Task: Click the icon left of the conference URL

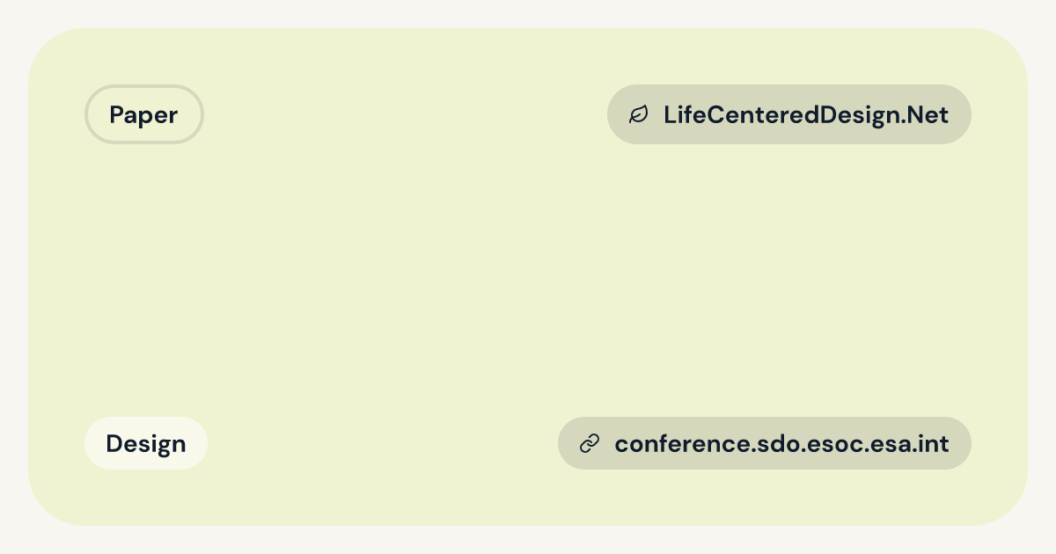Action: tap(590, 443)
